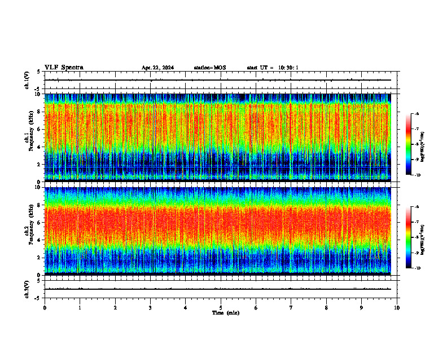Click the "-6" tick on ch.2 colorbar
This screenshot has width=447, height=345.
pos(417,207)
